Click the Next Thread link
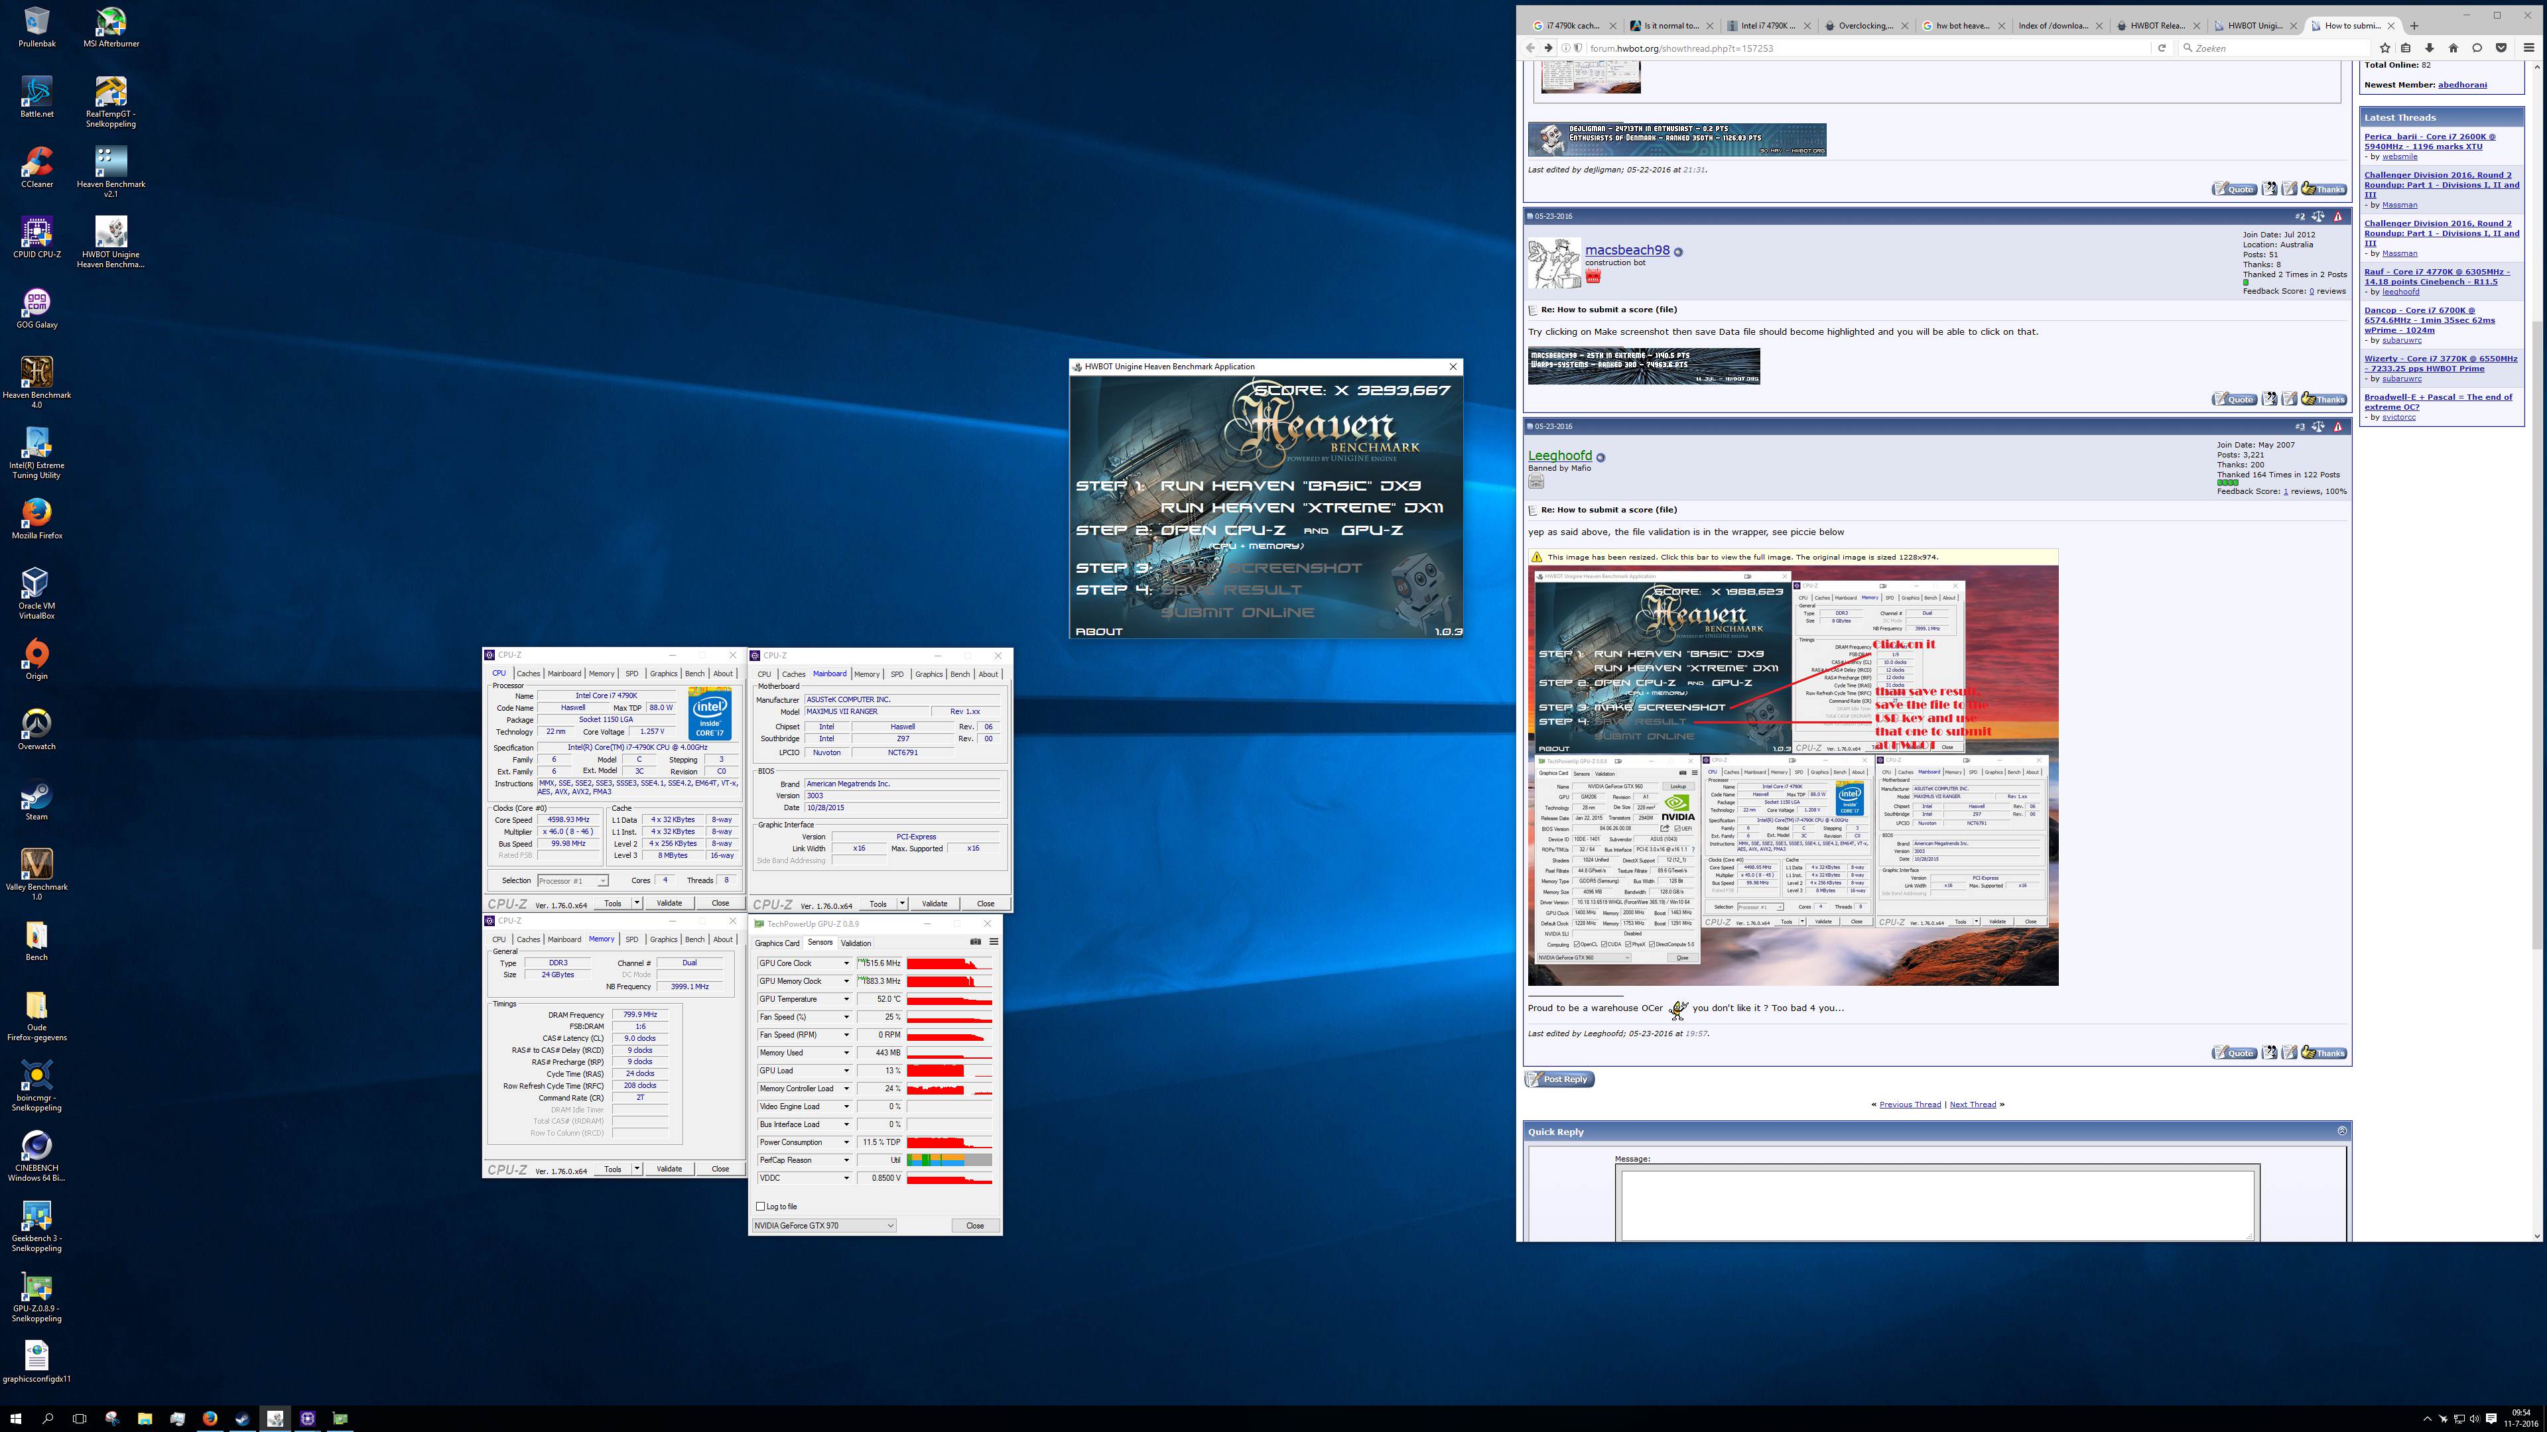The image size is (2547, 1432). coord(1973,1104)
